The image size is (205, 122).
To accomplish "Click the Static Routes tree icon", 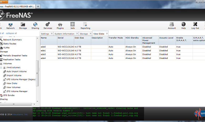I will (1, 44).
